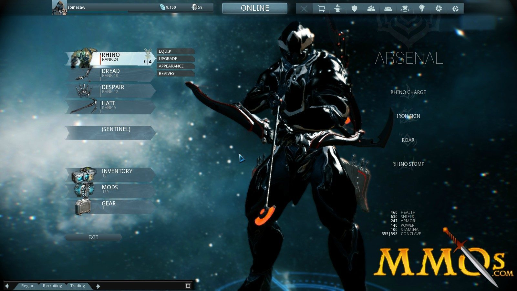
Task: Click the RHINO CHARGE ability
Action: pos(408,92)
